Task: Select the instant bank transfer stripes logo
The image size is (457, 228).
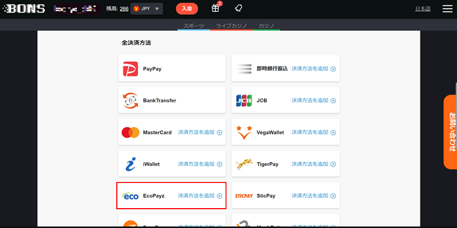Action: point(244,69)
